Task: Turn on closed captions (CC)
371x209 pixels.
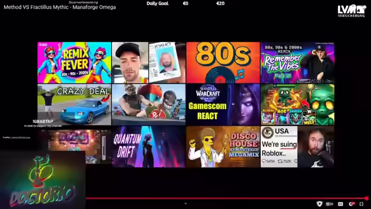Action: (x=340, y=204)
